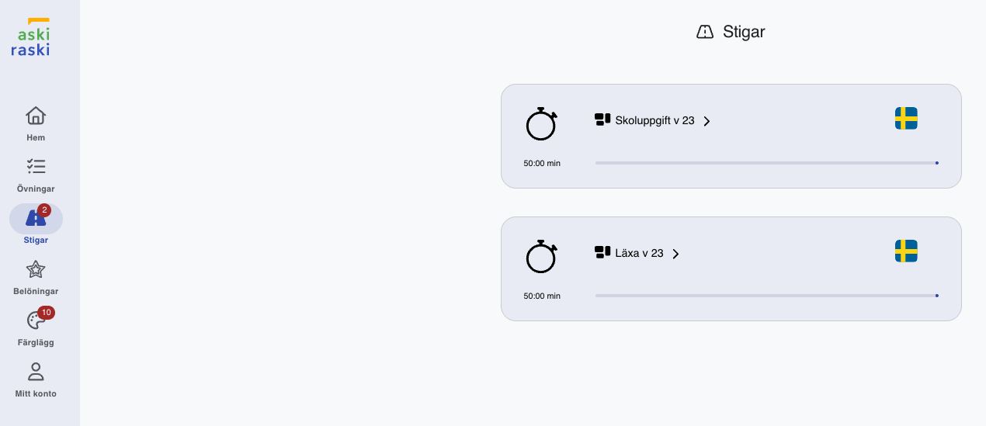This screenshot has width=986, height=426.
Task: Expand Läxa v 23 chevron arrow
Action: [x=675, y=254]
